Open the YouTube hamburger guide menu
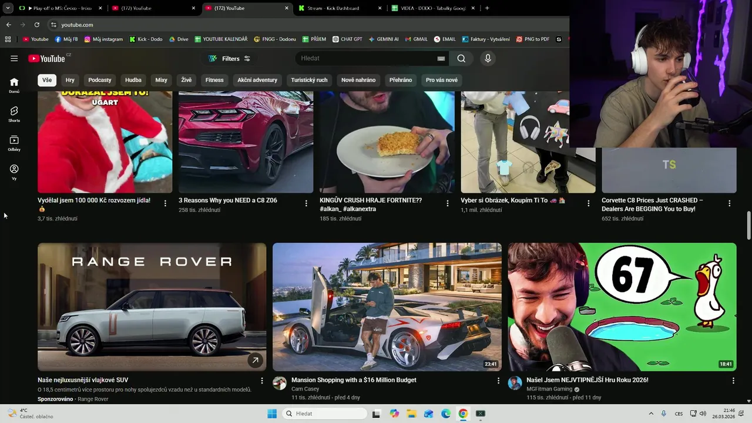The height and width of the screenshot is (423, 752). tap(14, 58)
